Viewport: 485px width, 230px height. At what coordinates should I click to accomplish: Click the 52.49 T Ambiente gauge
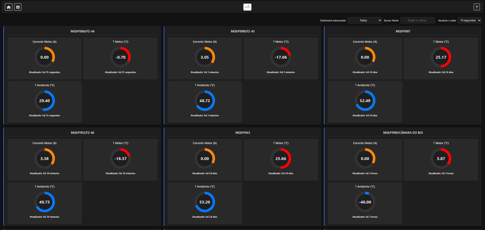tap(365, 101)
